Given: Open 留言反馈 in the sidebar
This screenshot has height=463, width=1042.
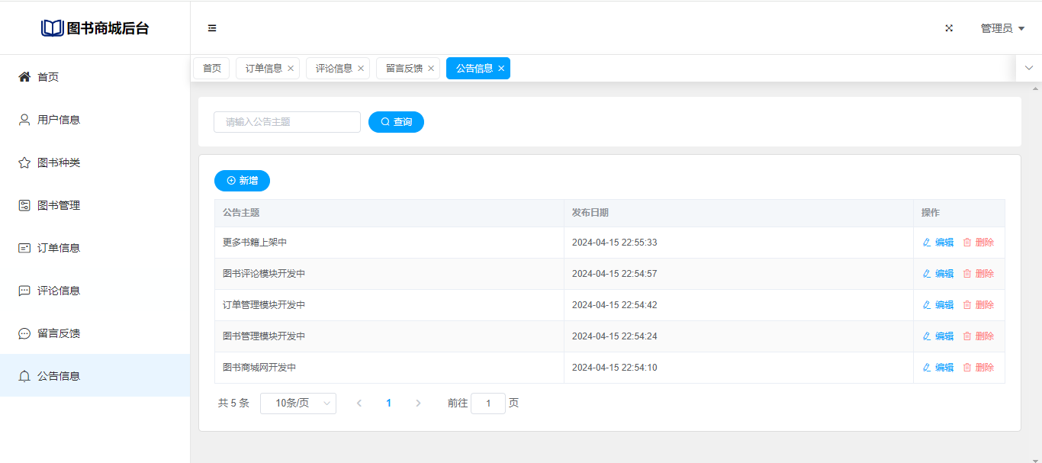Looking at the screenshot, I should coord(58,333).
